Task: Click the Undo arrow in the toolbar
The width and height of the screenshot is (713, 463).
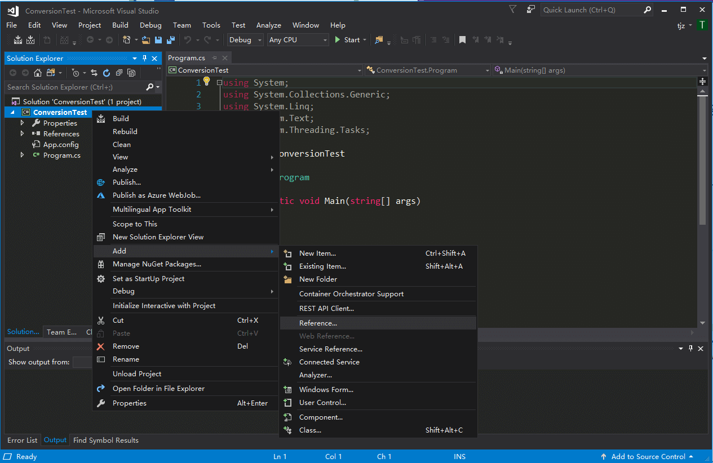Action: pos(187,40)
